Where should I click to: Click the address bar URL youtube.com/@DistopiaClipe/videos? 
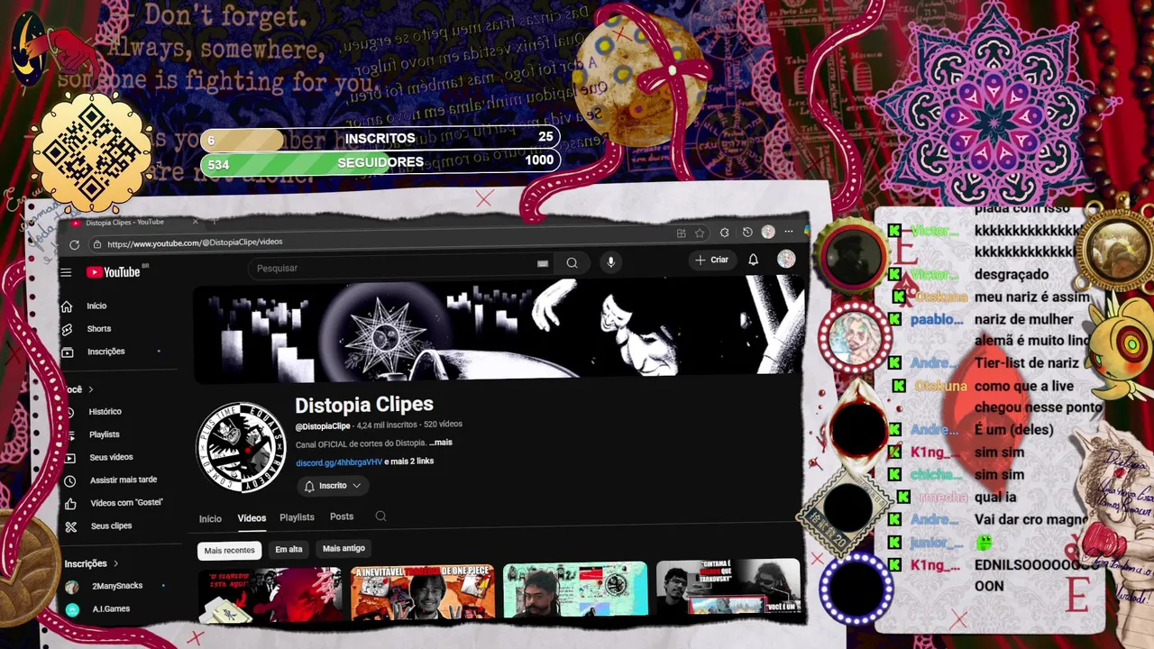(195, 242)
